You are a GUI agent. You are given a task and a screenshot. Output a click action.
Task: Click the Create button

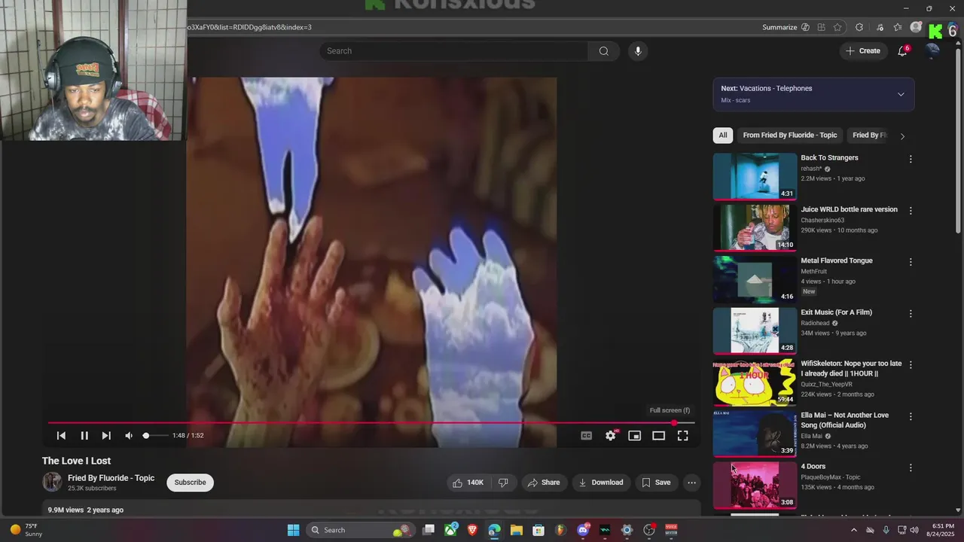tap(863, 51)
